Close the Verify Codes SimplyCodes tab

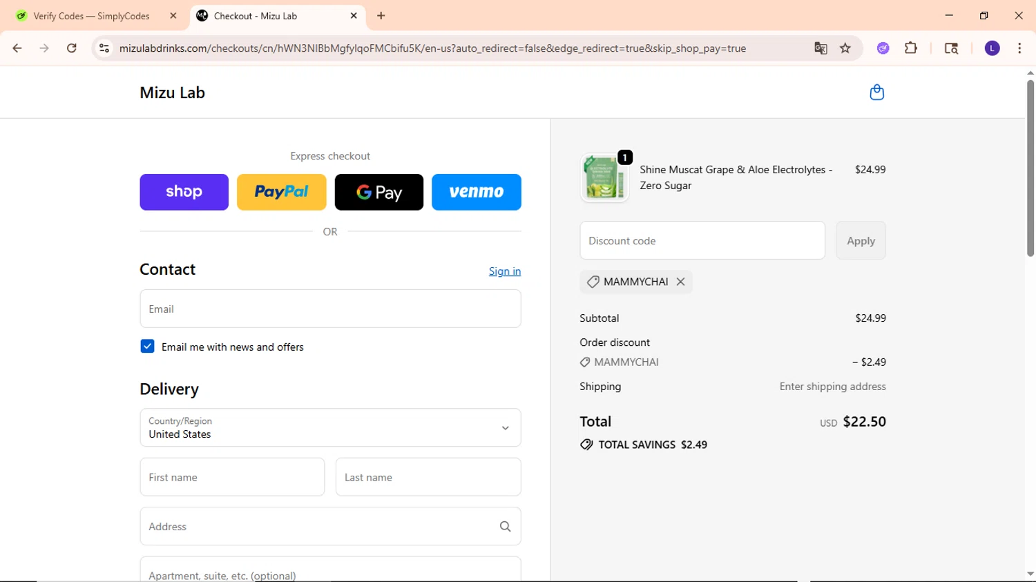point(173,16)
